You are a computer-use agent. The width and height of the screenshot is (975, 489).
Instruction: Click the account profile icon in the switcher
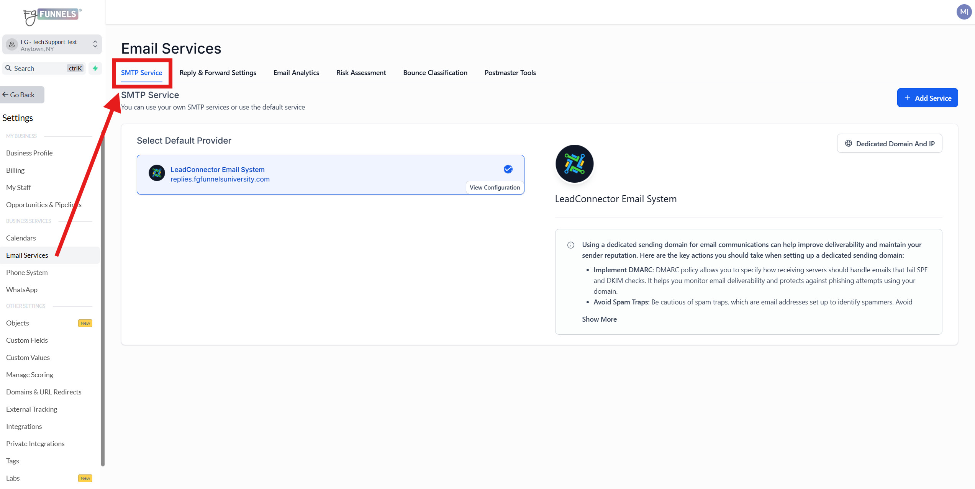(x=12, y=45)
